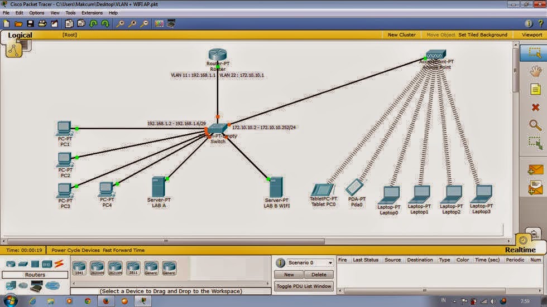The width and height of the screenshot is (547, 307).
Task: Open the Activity Wizard toolbar icon
Action: pos(55,23)
